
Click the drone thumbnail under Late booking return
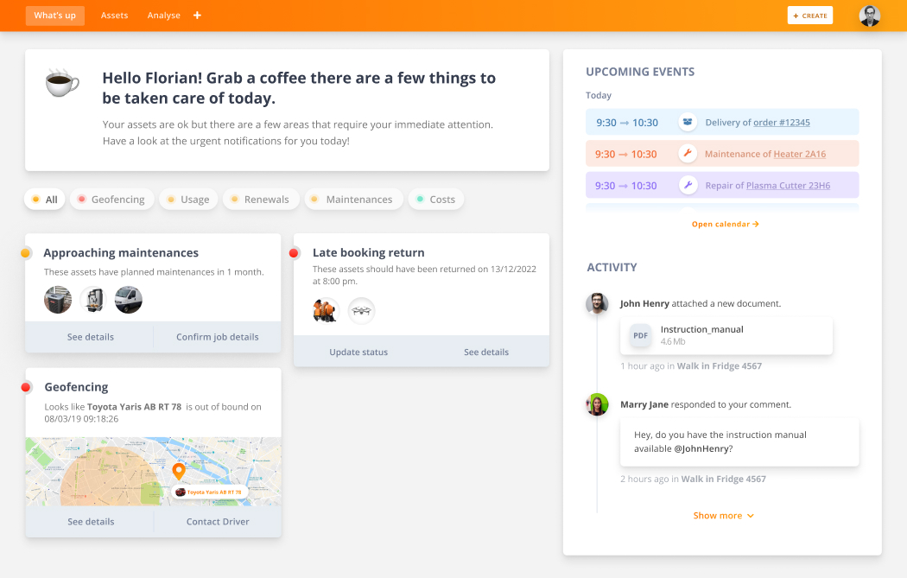(x=361, y=311)
